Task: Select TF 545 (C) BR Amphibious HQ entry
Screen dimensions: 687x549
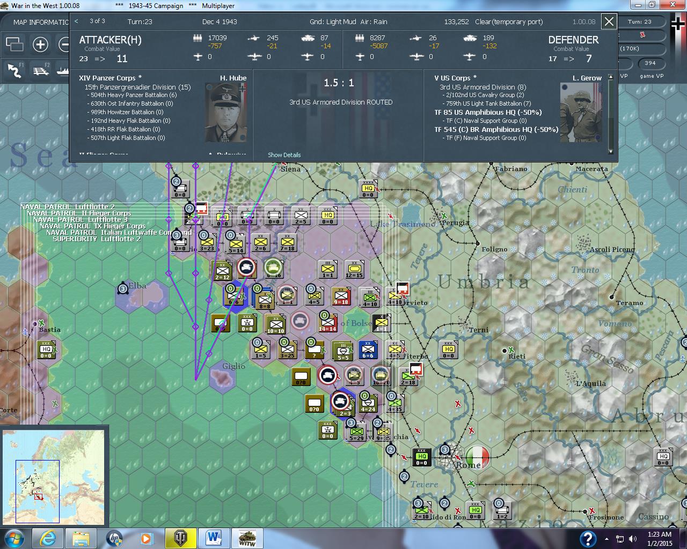Action: 496,129
